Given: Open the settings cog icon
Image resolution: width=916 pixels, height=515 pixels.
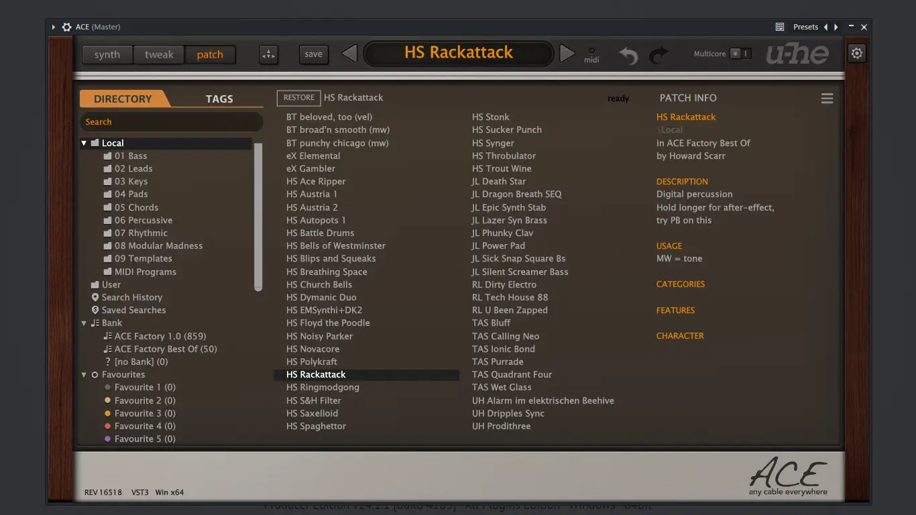Looking at the screenshot, I should coord(856,52).
